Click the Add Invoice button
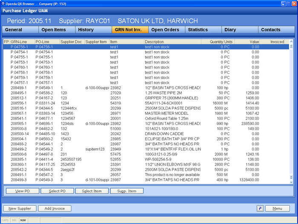The width and height of the screenshot is (298, 224). 55,208
